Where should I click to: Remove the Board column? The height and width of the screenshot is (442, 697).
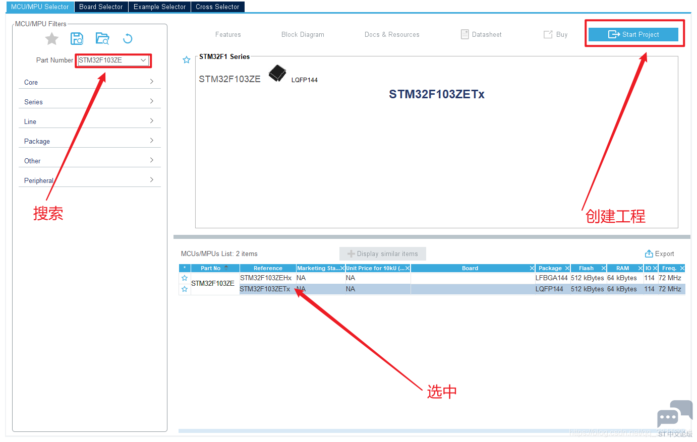532,268
